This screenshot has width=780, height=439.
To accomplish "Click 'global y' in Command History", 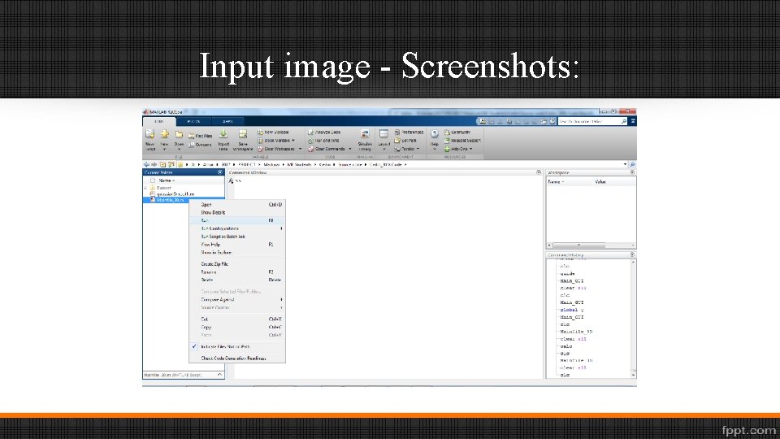I will coord(572,310).
